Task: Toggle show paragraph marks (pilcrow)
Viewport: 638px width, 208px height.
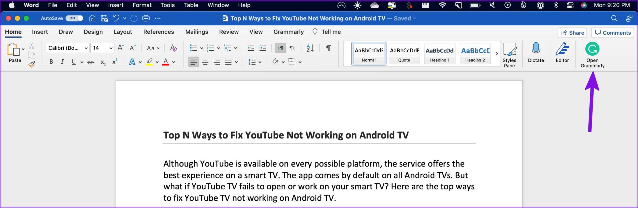Action: [x=328, y=48]
